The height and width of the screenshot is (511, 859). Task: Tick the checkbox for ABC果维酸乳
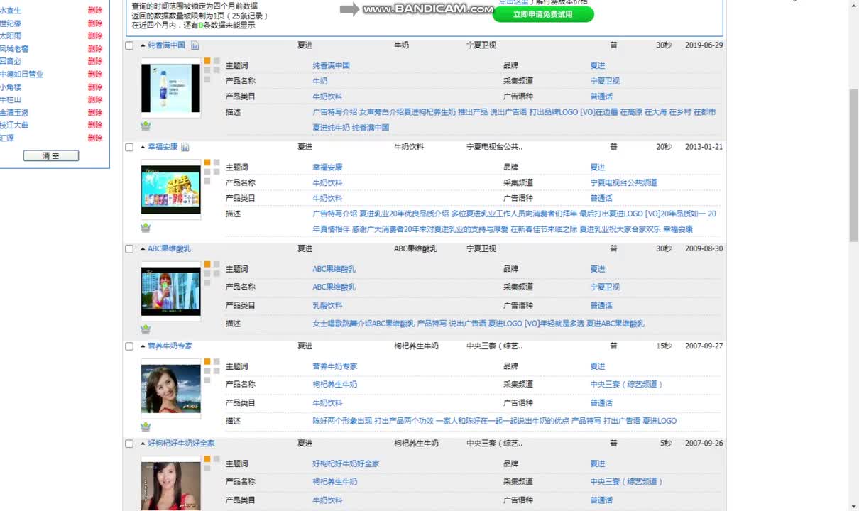[129, 249]
